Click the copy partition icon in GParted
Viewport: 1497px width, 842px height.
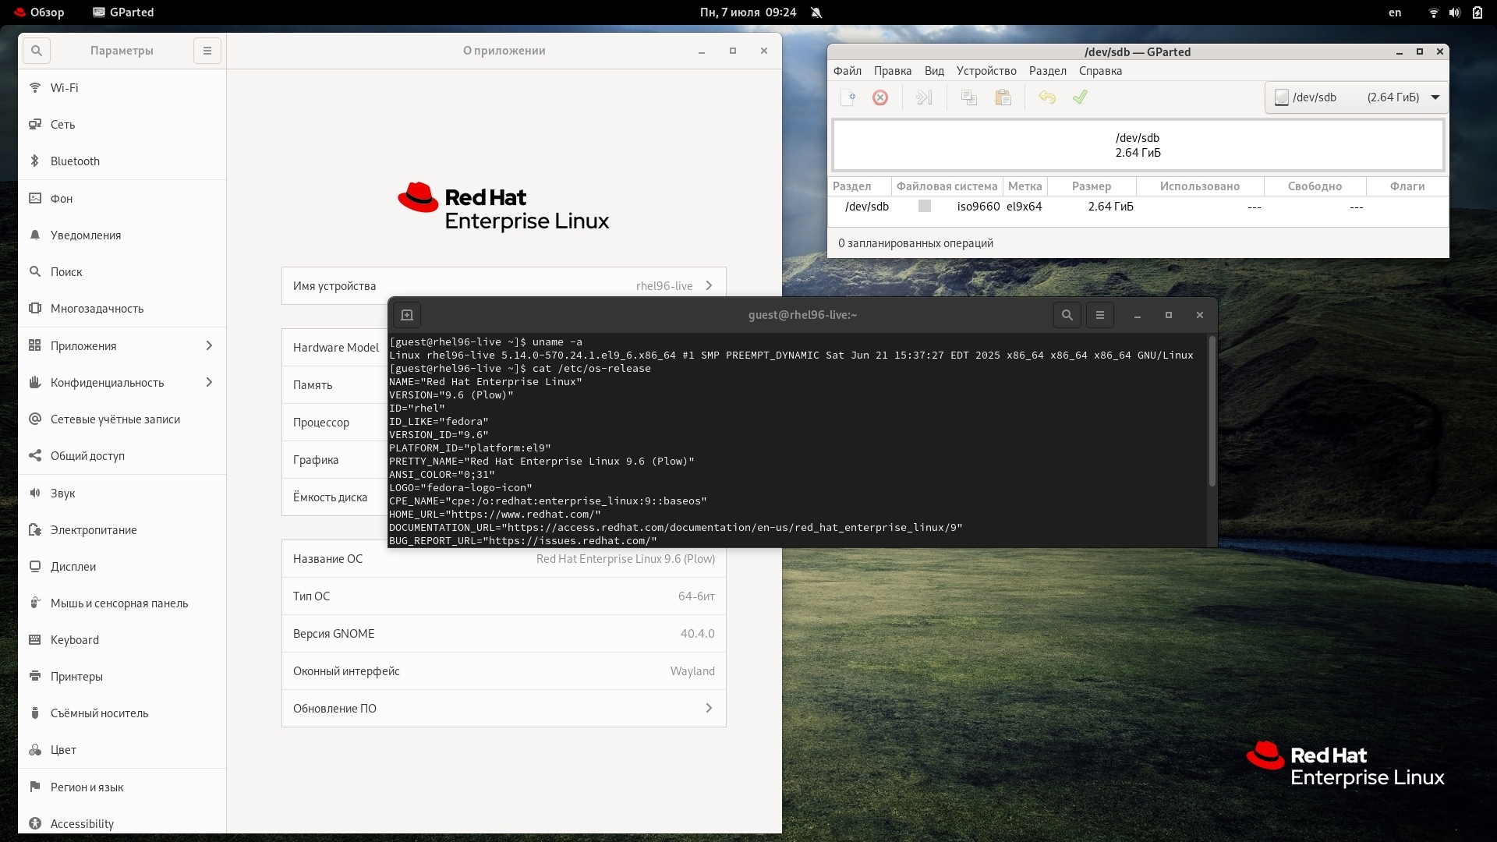click(x=969, y=97)
